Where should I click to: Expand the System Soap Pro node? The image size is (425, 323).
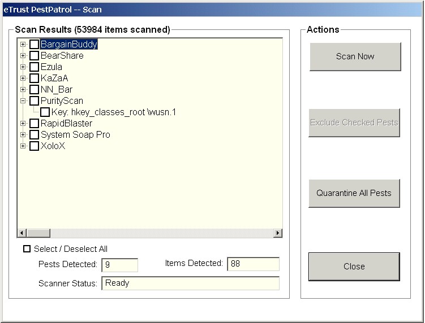click(23, 135)
